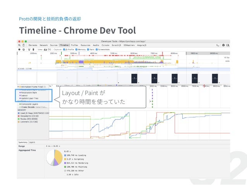Select the Timeline tab
Screen dimensions: 247x185
[64, 45]
